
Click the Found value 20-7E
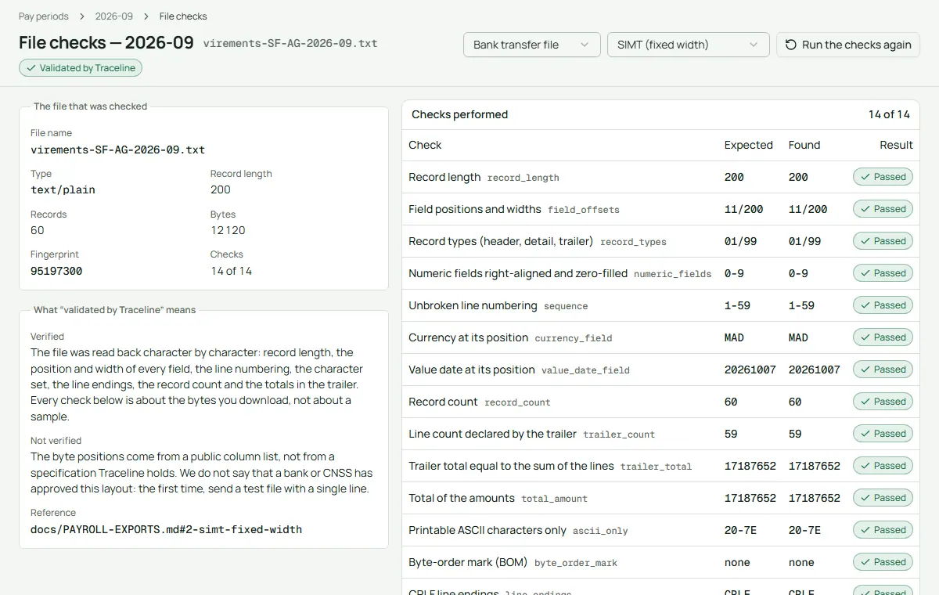pos(805,530)
